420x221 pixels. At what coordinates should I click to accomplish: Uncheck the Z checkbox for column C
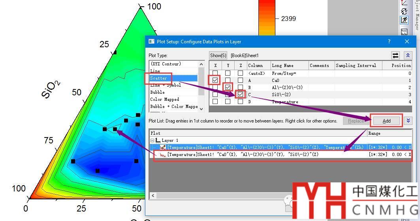(x=240, y=95)
